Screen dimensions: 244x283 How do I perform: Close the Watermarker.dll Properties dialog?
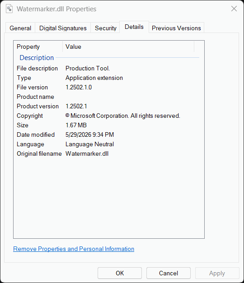click(234, 9)
